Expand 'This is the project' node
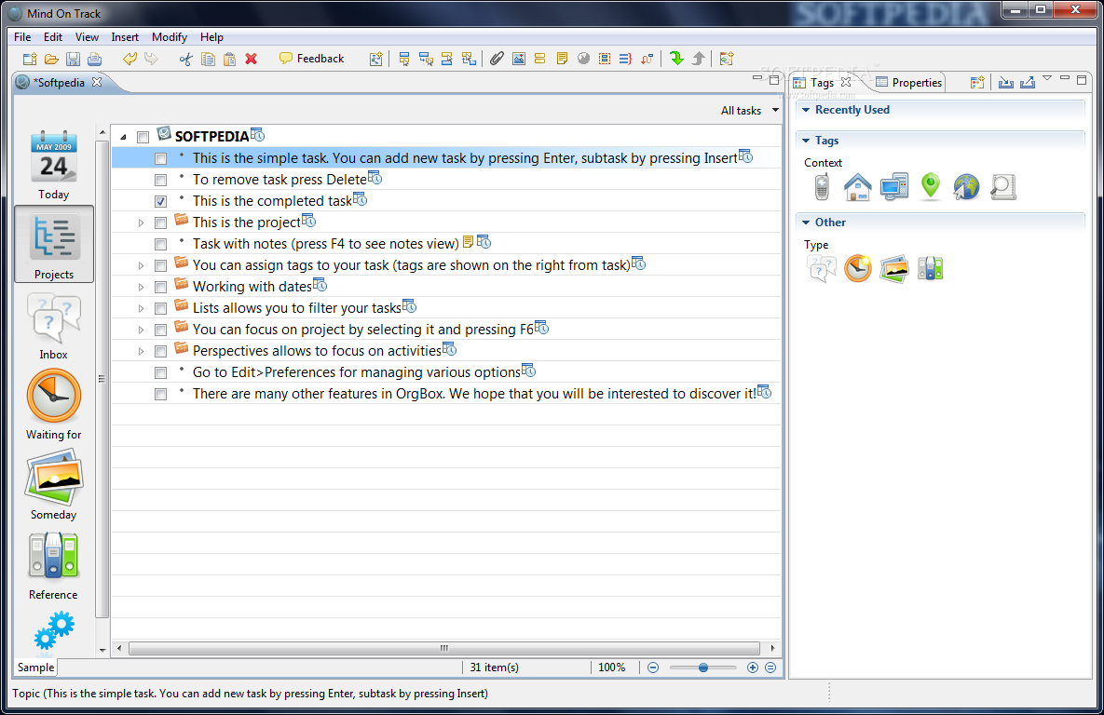The height and width of the screenshot is (715, 1104). coord(141,223)
